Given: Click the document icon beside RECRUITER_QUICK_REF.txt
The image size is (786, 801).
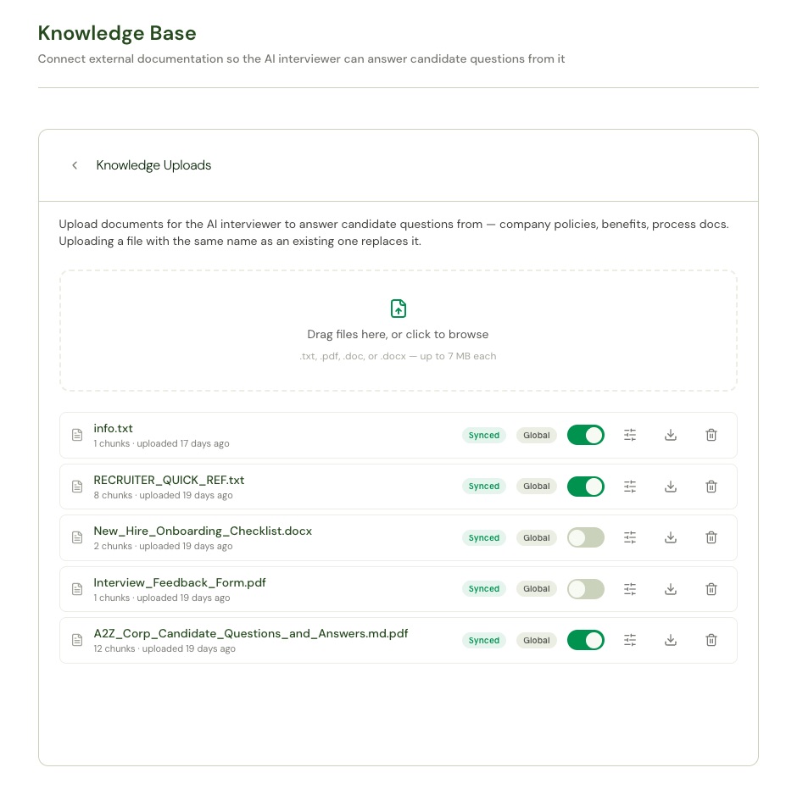Looking at the screenshot, I should 77,487.
